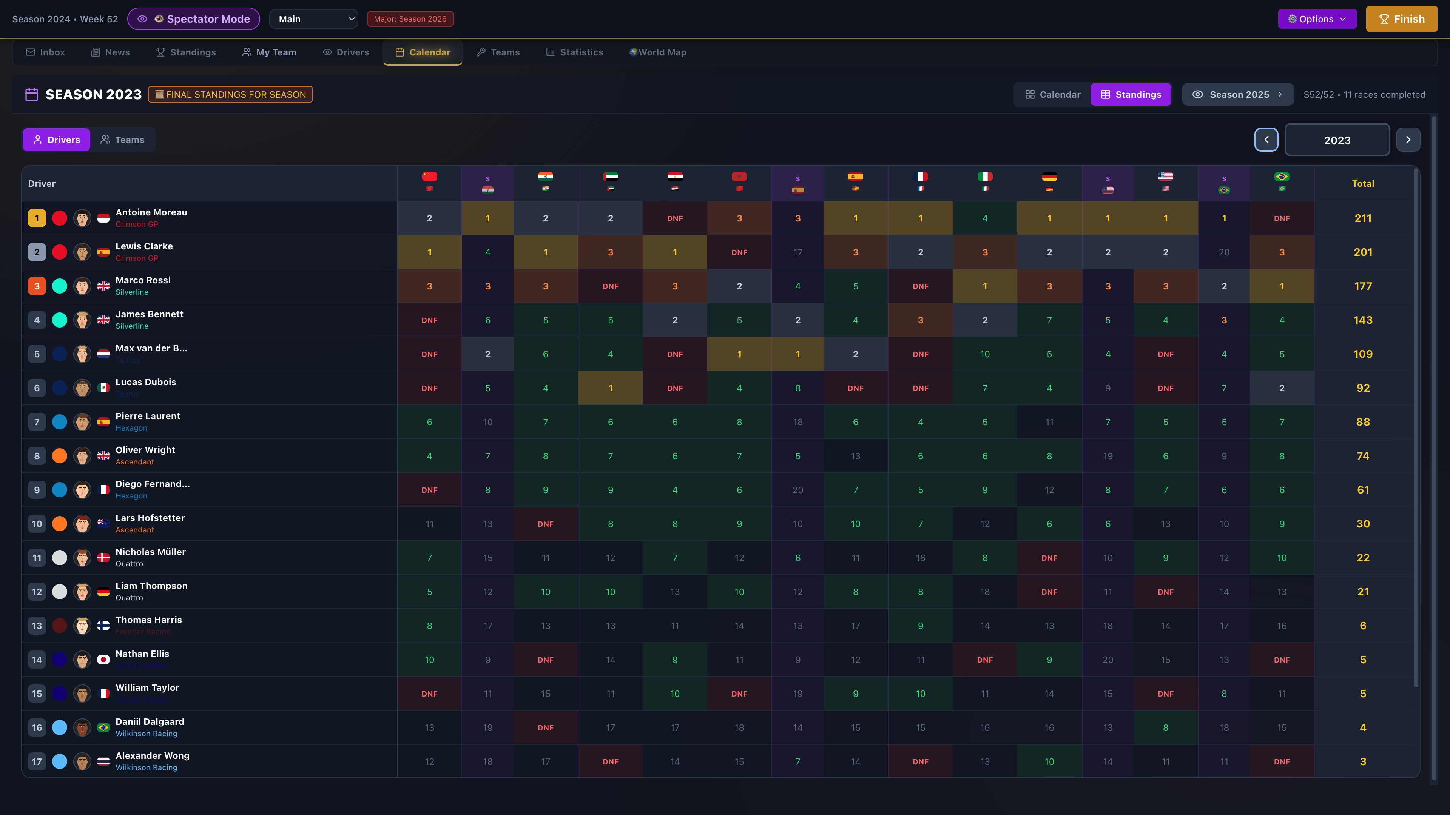
Task: Open the Standings nav tab
Action: click(x=186, y=52)
